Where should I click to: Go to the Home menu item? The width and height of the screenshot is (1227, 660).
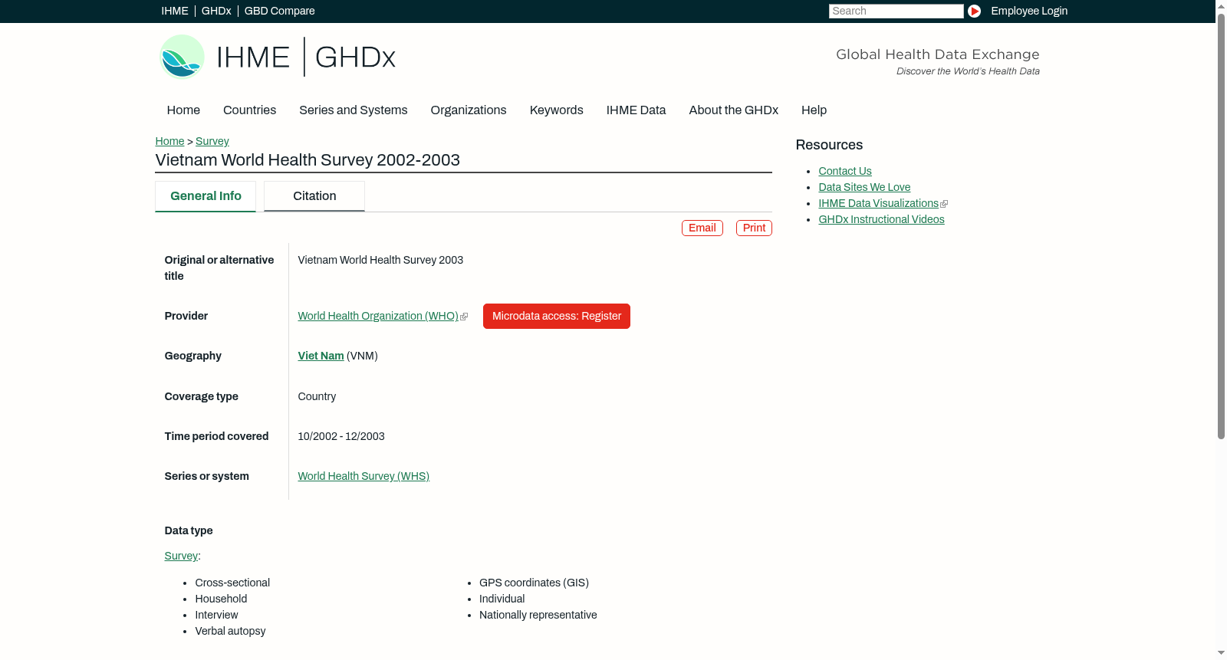tap(183, 110)
